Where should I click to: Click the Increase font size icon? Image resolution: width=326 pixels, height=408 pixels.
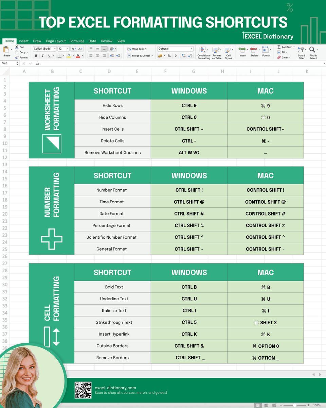click(x=74, y=49)
